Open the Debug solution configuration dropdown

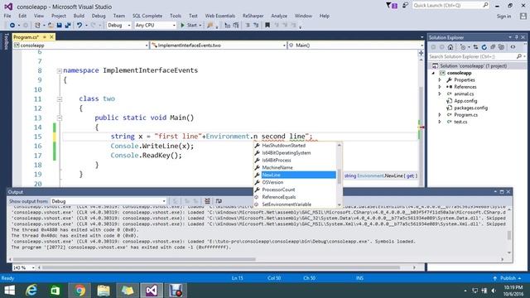pos(119,26)
